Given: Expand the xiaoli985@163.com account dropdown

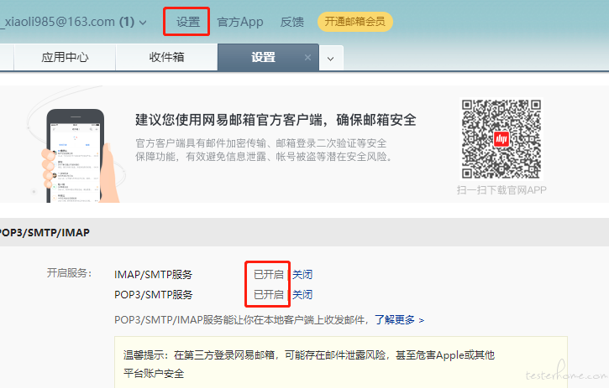Looking at the screenshot, I should [x=143, y=23].
